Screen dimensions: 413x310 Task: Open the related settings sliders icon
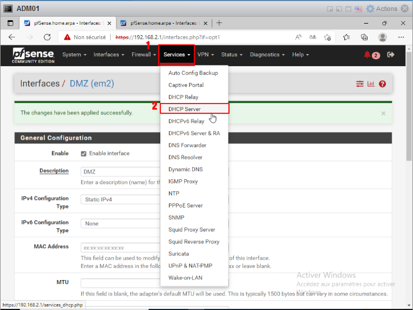coord(360,84)
